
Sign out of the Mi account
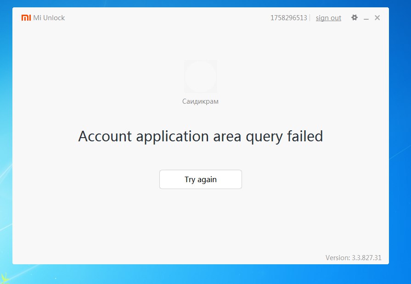point(328,18)
